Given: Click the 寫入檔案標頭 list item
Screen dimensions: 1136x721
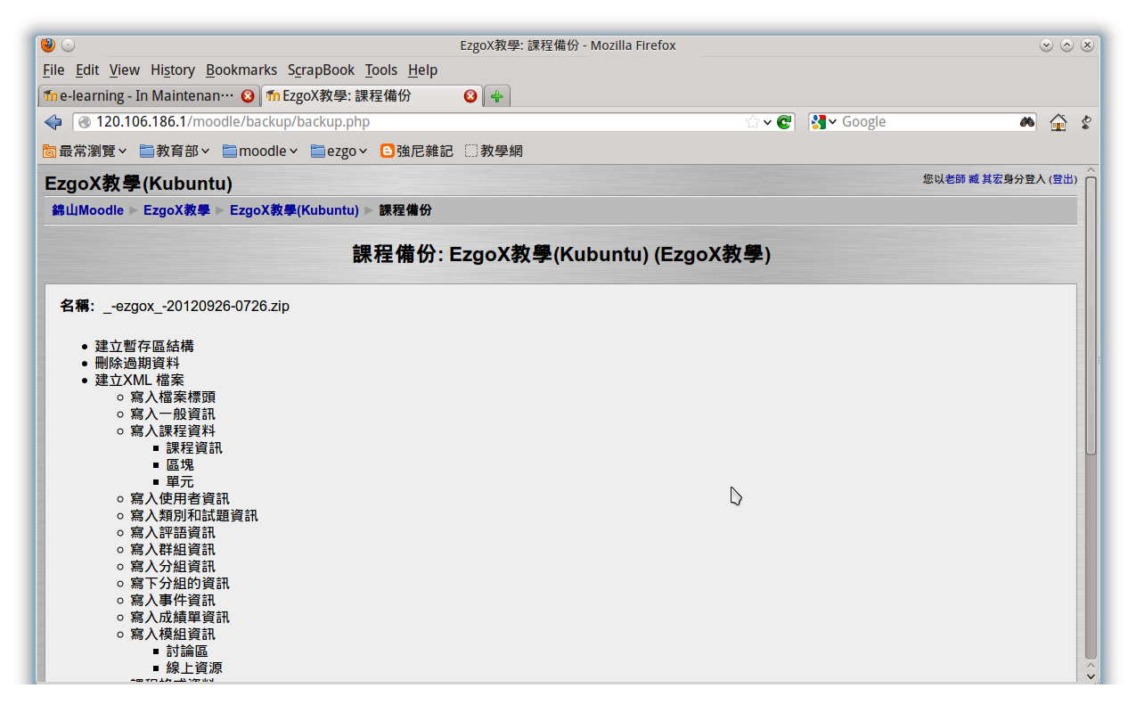Looking at the screenshot, I should click(x=173, y=397).
